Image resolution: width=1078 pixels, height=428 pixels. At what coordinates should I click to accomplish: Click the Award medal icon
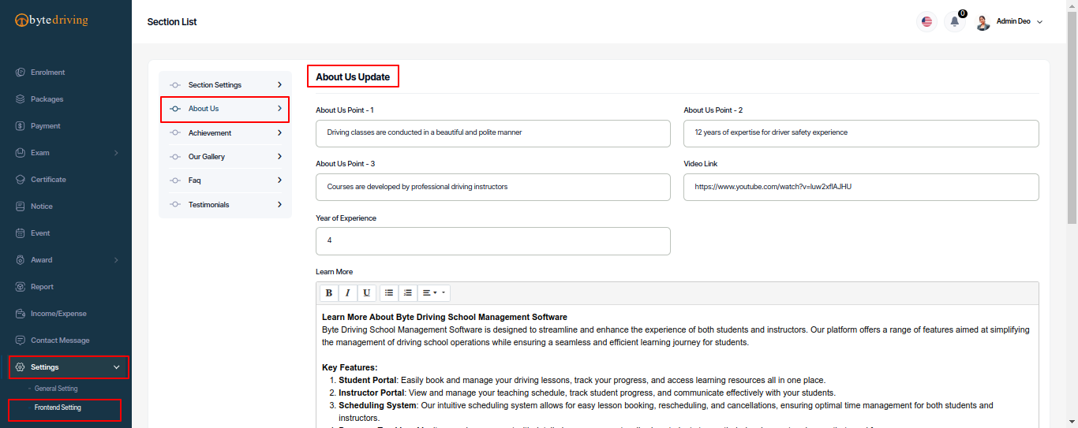(21, 260)
